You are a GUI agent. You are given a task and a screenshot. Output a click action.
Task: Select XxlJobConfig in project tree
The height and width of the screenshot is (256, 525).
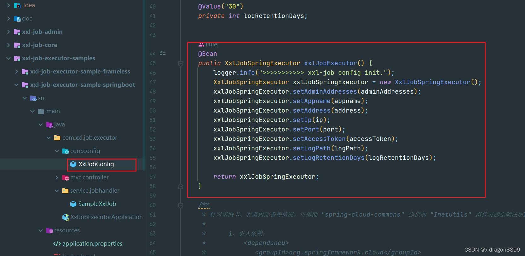pyautogui.click(x=96, y=164)
